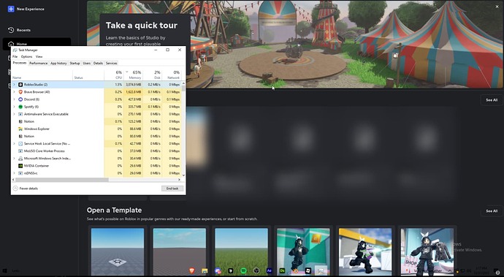Open Brave browser from the taskbar
Screen dimensions: 504x277
[x=191, y=271]
